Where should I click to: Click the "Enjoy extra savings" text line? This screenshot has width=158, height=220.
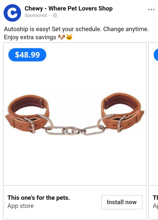30,37
